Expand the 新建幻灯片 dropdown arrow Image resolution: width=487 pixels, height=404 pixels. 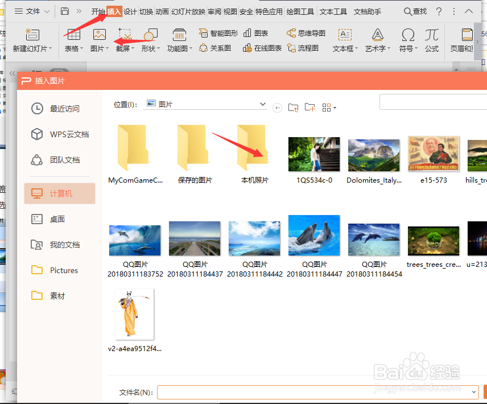50,48
